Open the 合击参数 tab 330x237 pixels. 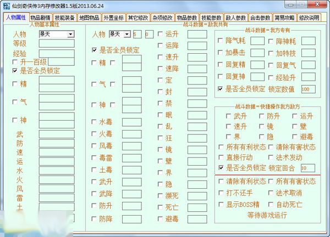coord(260,18)
